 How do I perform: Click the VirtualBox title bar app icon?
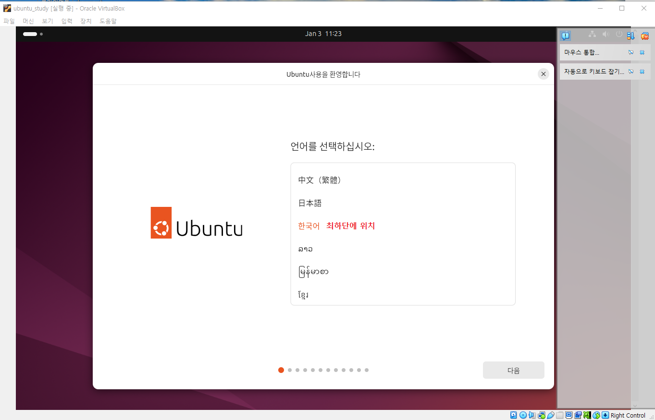pyautogui.click(x=7, y=8)
